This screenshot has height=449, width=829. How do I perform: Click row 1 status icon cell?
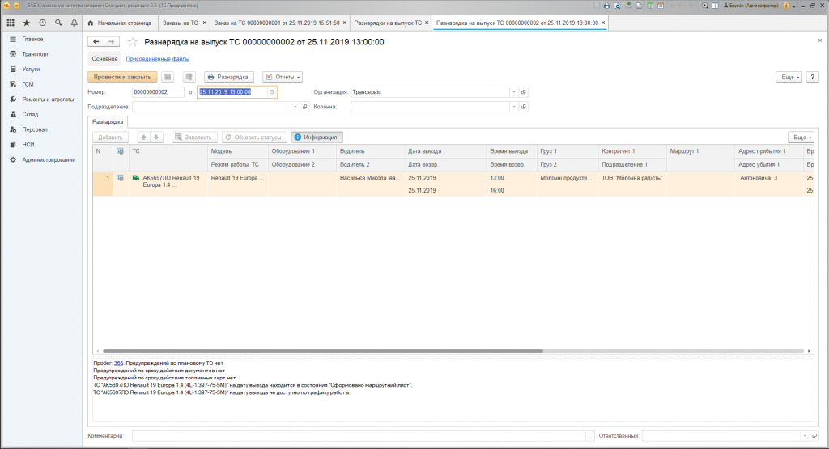120,178
